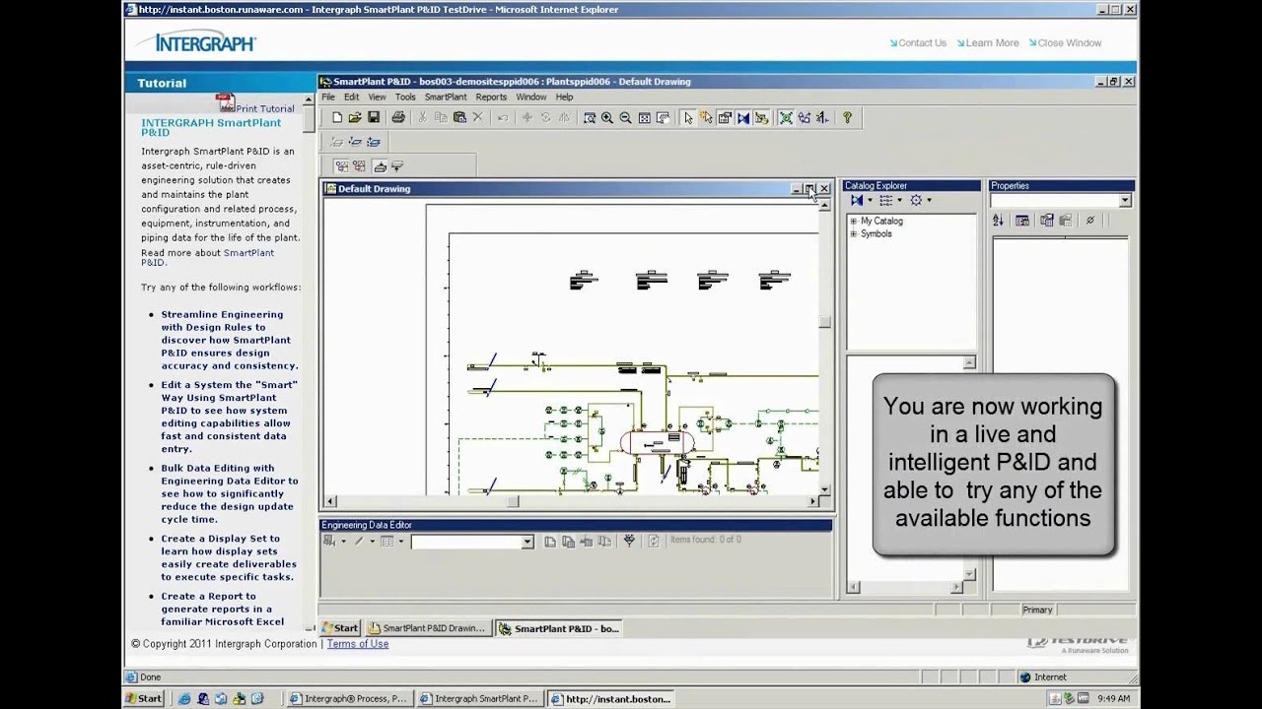Click the blue valve icon in main toolbar

743,117
